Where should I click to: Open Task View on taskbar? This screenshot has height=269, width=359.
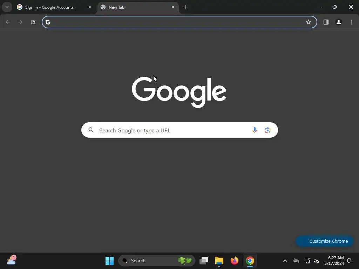coord(204,261)
